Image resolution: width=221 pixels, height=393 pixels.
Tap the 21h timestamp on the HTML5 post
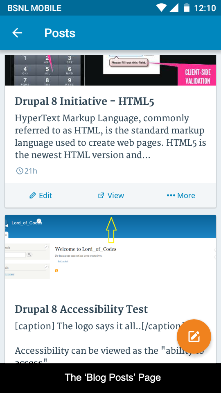(x=27, y=171)
